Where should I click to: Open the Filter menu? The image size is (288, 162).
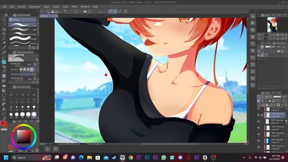pyautogui.click(x=74, y=7)
